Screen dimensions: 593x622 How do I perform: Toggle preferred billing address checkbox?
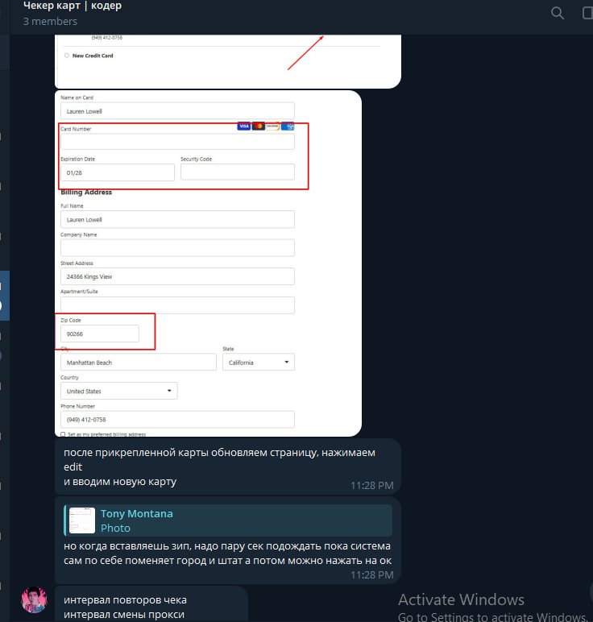click(x=63, y=434)
